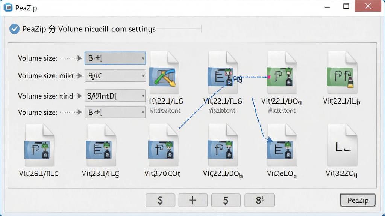Select the file icon labeled Vic;22.1/DOu

pyautogui.click(x=223, y=145)
